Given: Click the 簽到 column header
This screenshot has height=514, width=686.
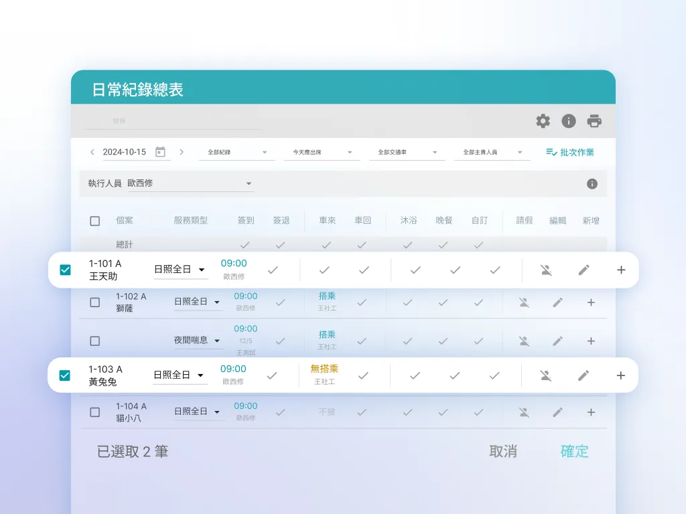Looking at the screenshot, I should click(245, 221).
